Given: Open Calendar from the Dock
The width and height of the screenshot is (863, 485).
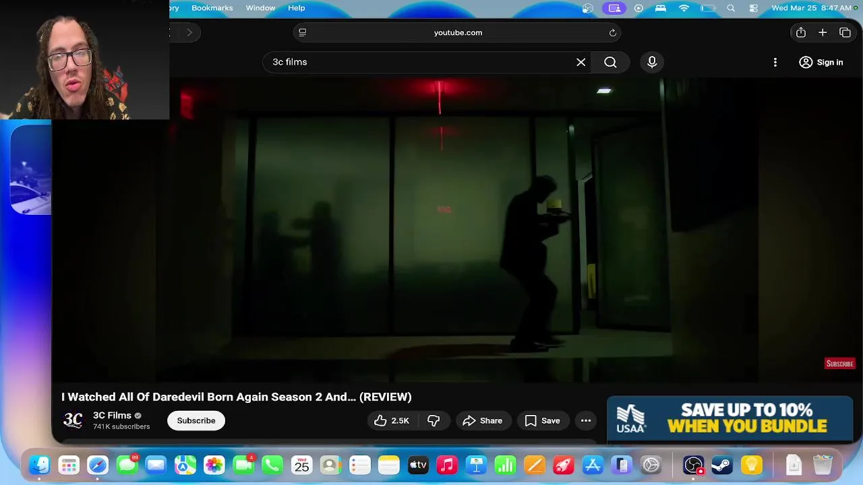Looking at the screenshot, I should [301, 465].
